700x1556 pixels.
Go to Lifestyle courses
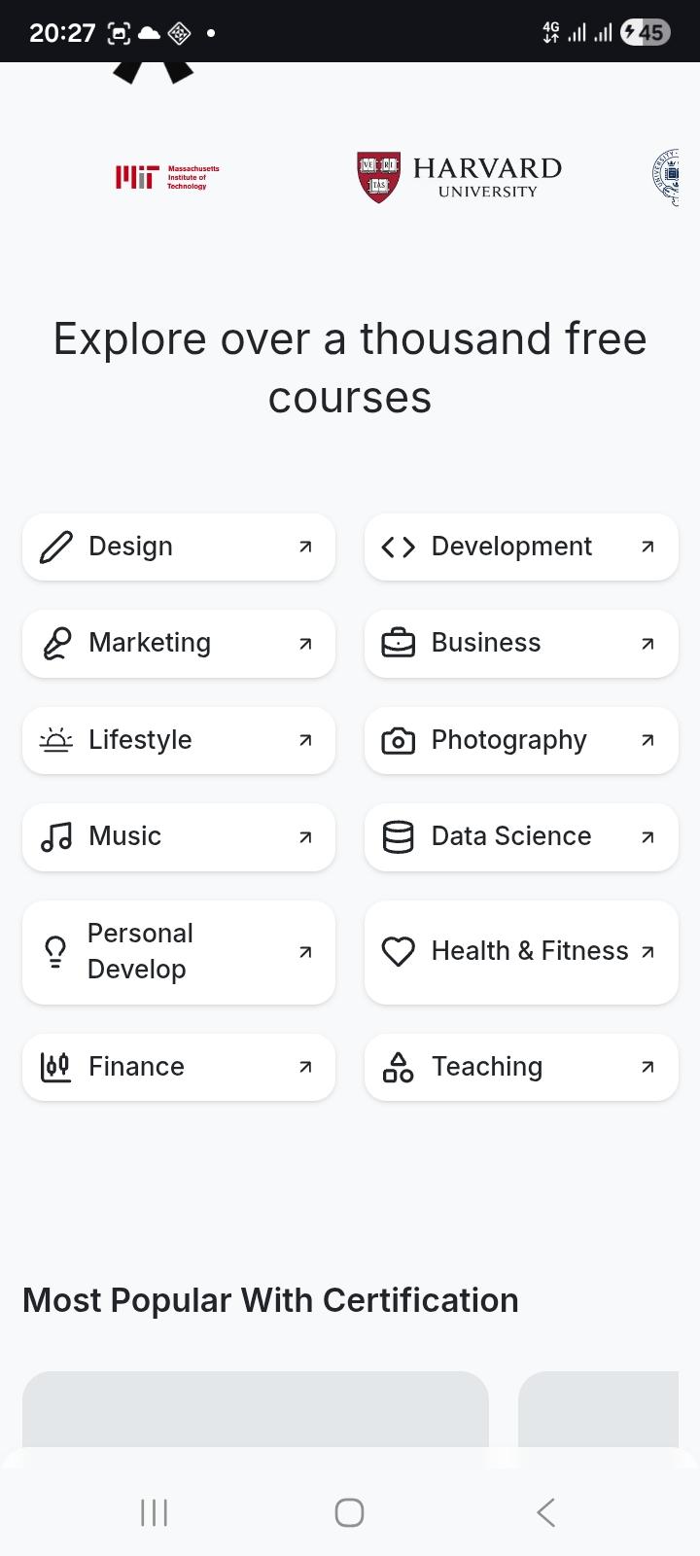click(x=179, y=740)
